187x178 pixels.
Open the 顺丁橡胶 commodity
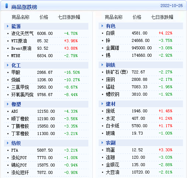(20, 119)
